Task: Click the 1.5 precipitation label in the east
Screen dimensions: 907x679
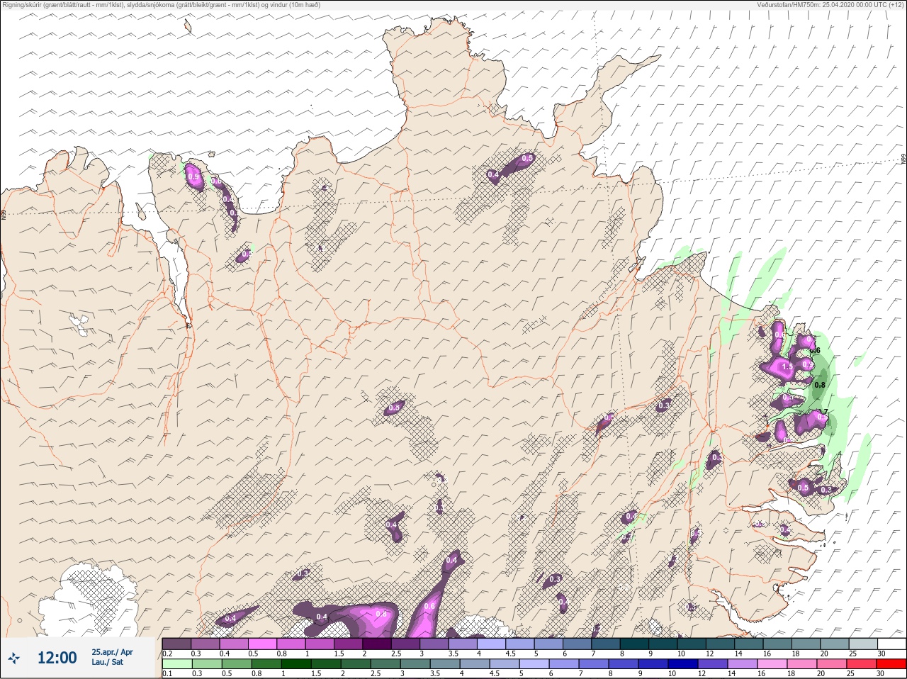Action: (x=787, y=367)
